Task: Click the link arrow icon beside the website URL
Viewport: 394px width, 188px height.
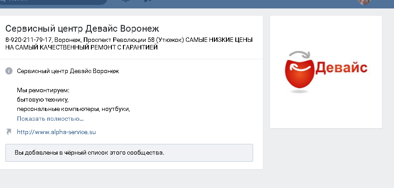Action: coord(9,132)
